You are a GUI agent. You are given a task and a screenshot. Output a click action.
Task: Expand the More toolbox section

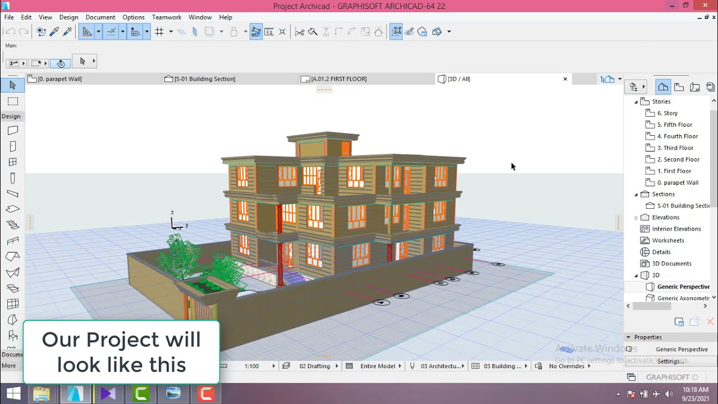click(11, 366)
